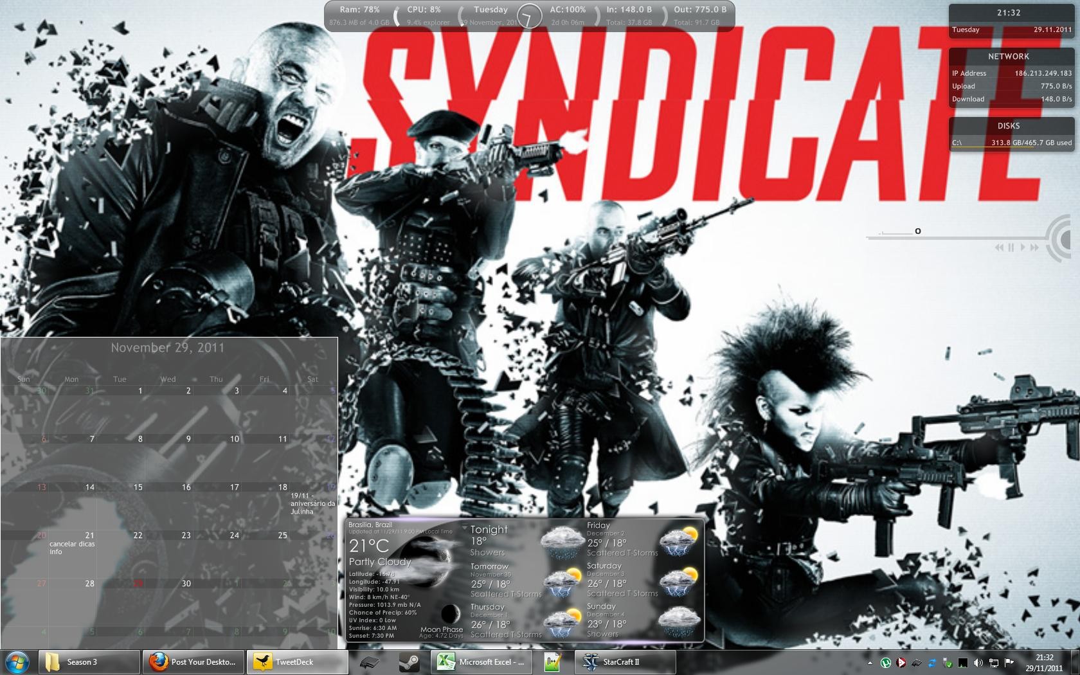Open the dark bird-shaped tray icon
The width and height of the screenshot is (1080, 675).
[917, 663]
